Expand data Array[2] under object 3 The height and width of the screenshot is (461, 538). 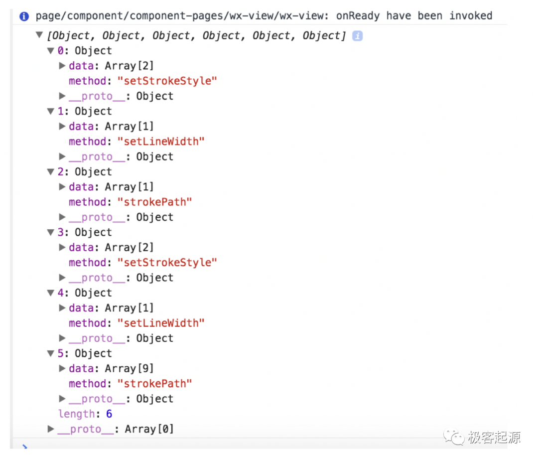pos(62,247)
